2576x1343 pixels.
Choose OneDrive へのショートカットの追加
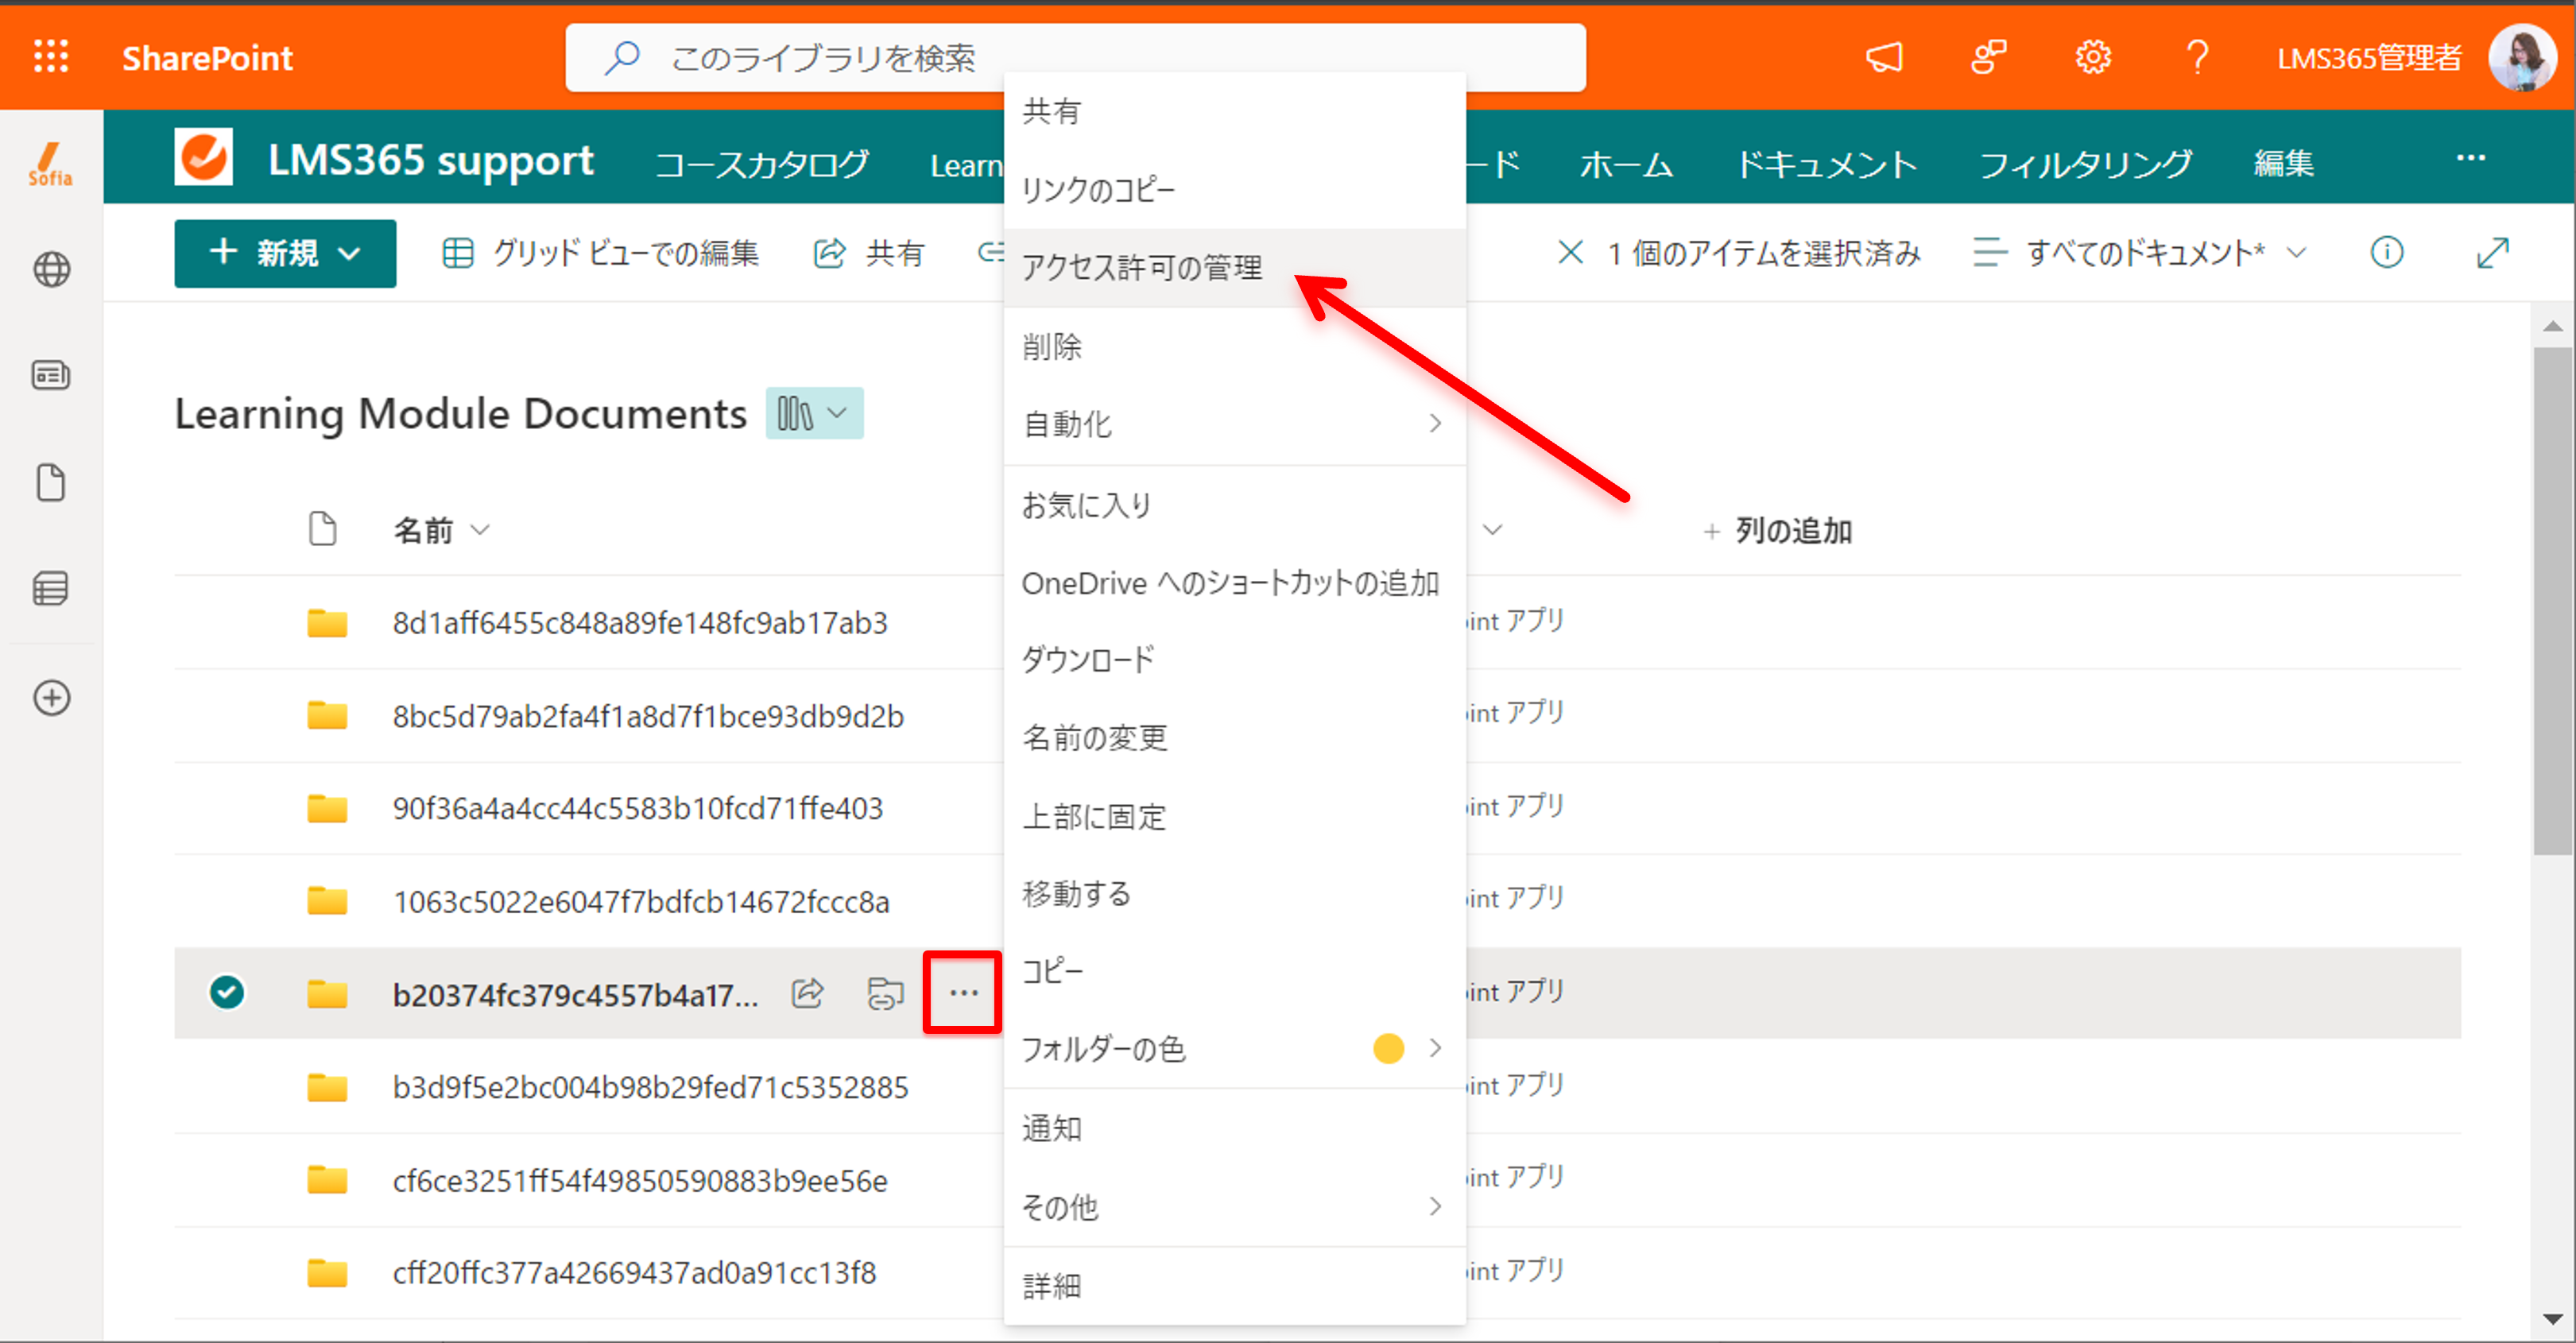pos(1234,582)
